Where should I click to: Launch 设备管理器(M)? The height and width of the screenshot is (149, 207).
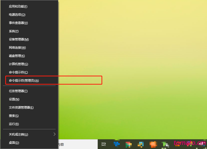(x=29, y=39)
